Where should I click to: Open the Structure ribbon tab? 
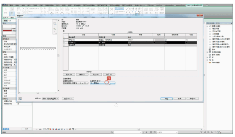(x=17, y=5)
